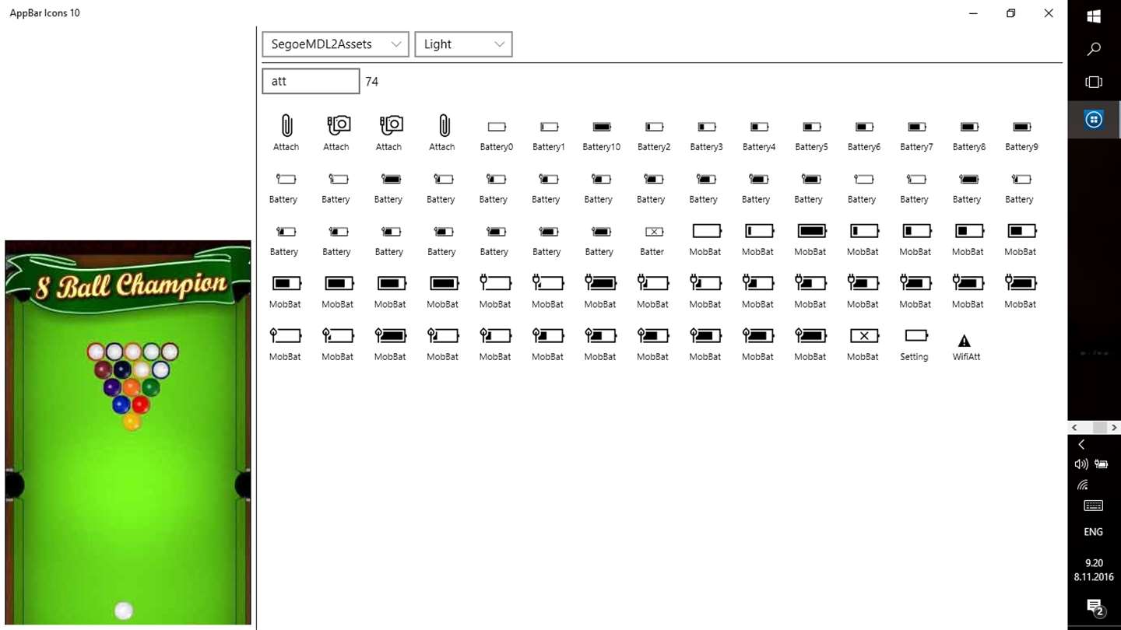Select the Battery10 full battery icon
This screenshot has width=1121, height=630.
(602, 126)
